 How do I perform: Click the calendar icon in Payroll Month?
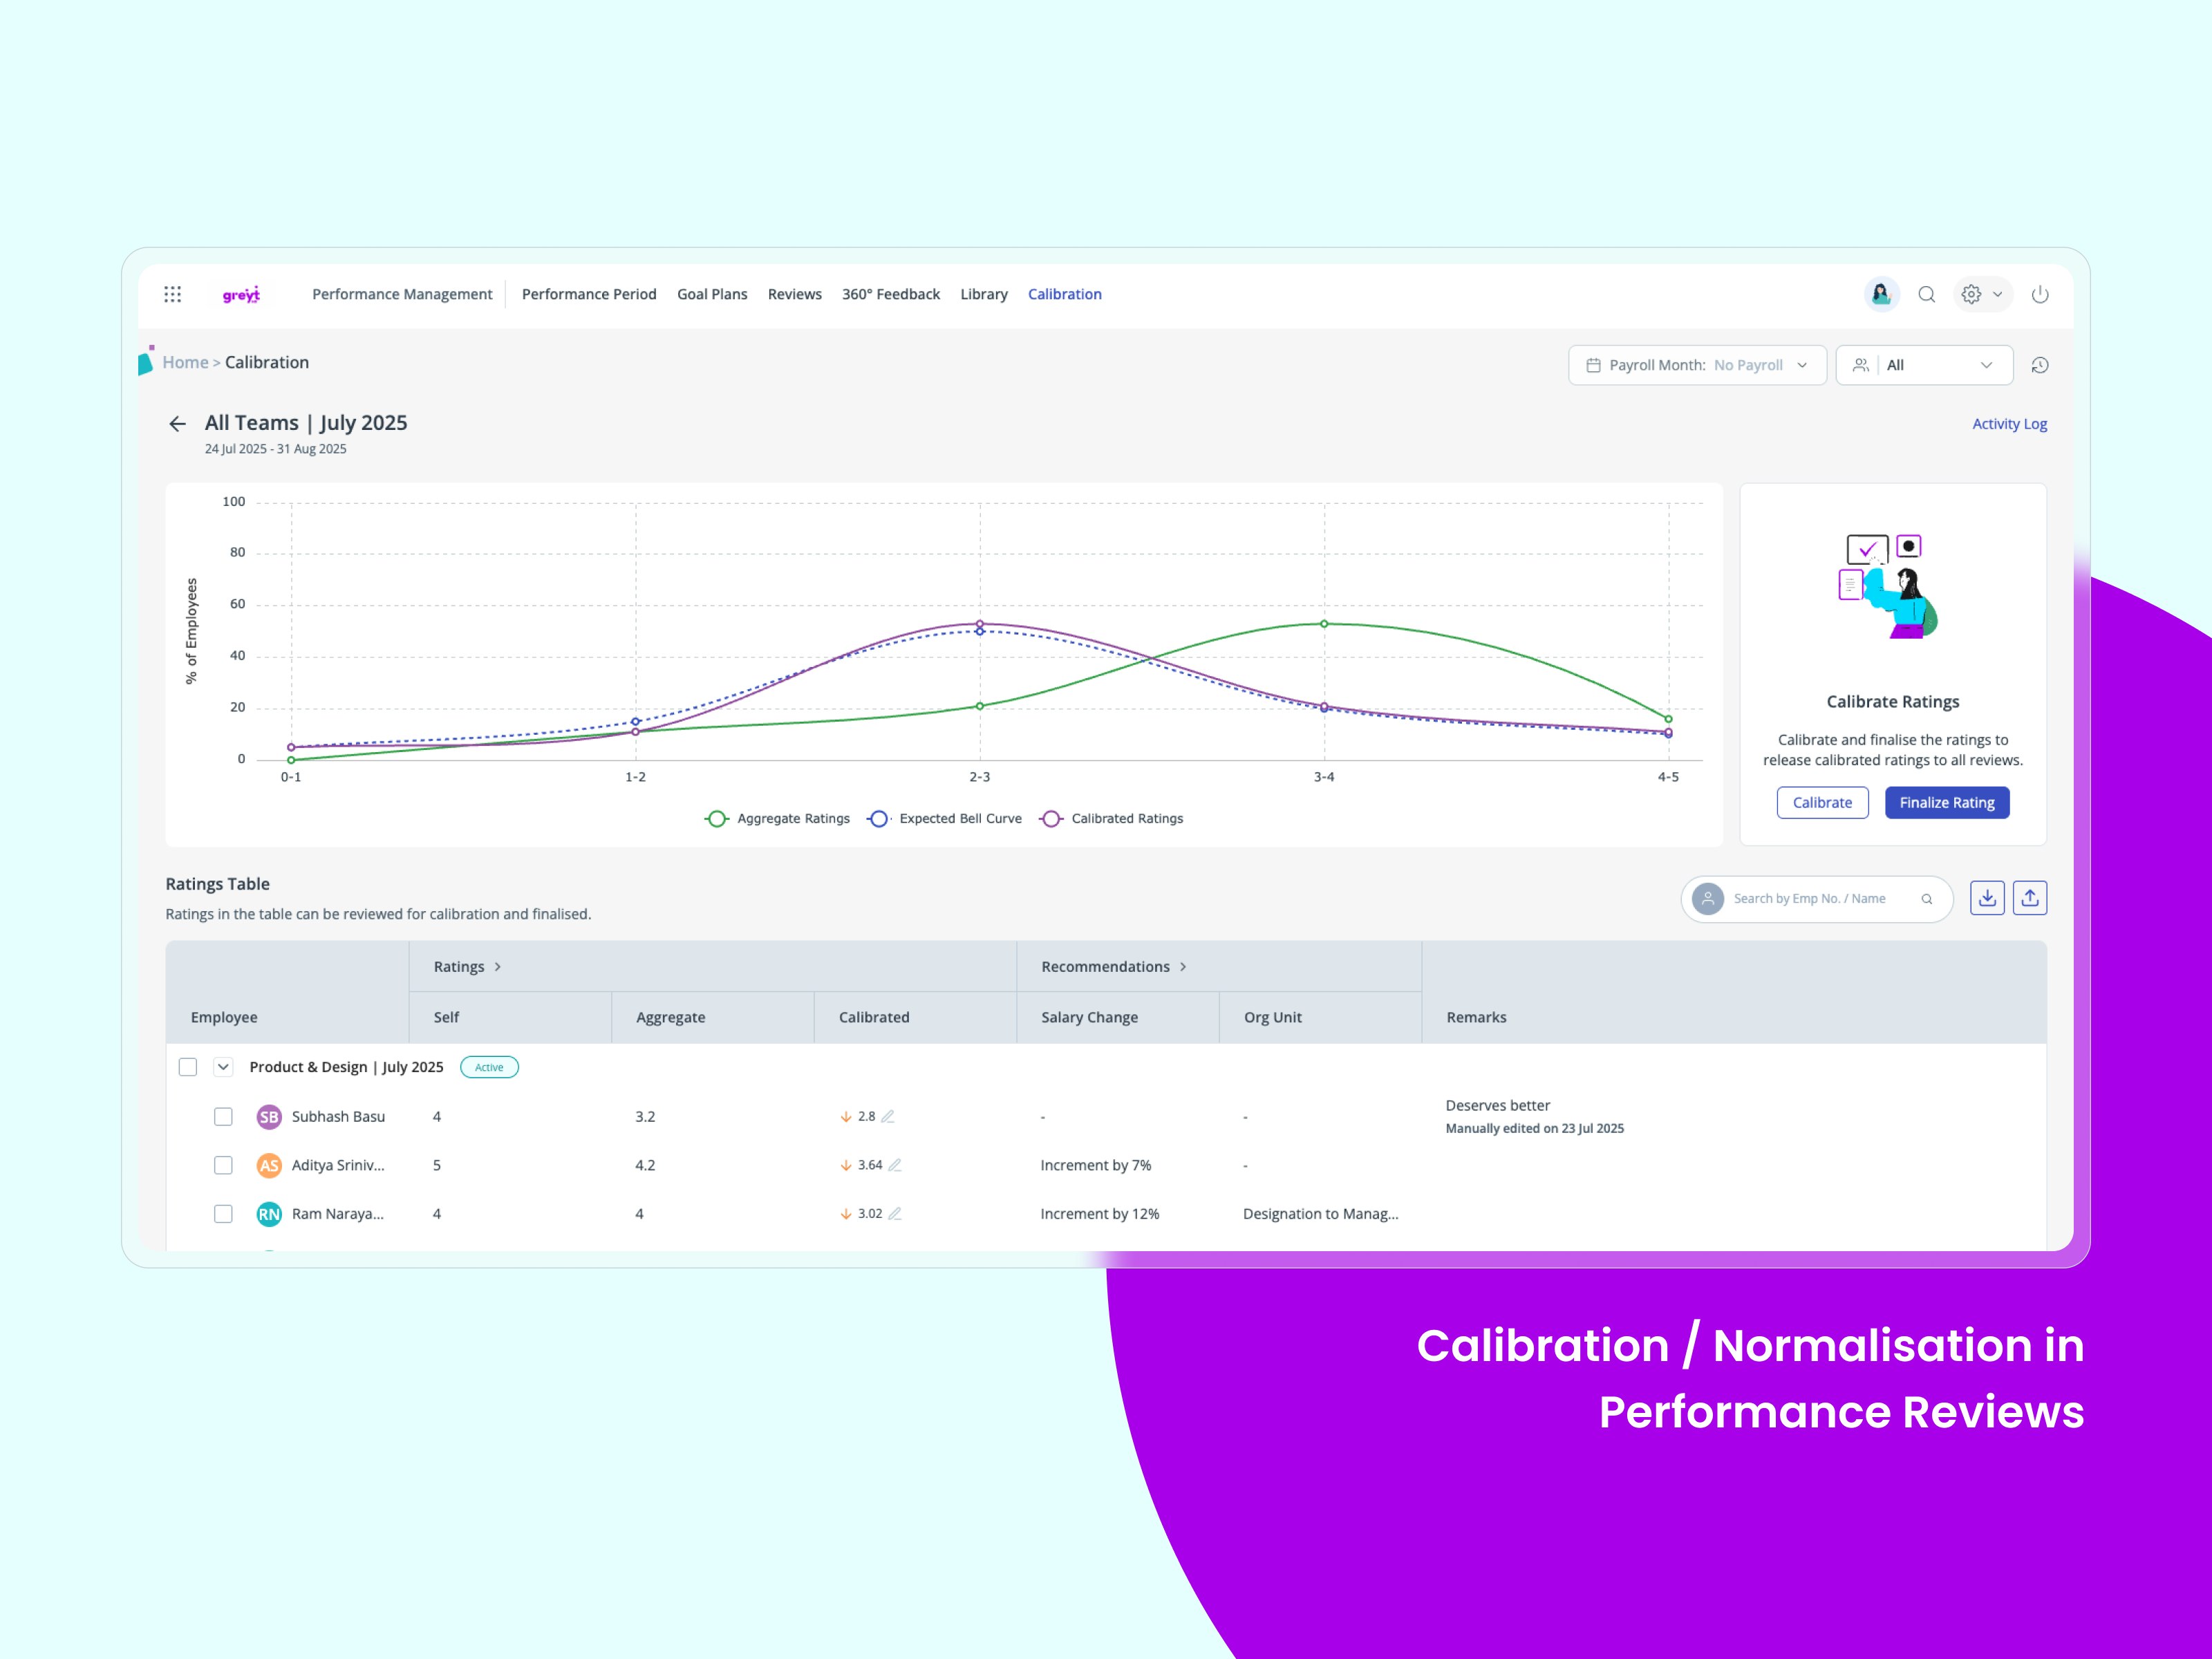pos(1593,365)
